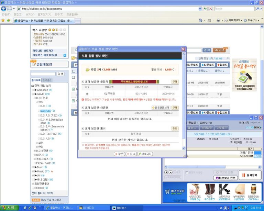Reload the page with the green refresh icon
The width and height of the screenshot is (264, 211).
point(205,9)
